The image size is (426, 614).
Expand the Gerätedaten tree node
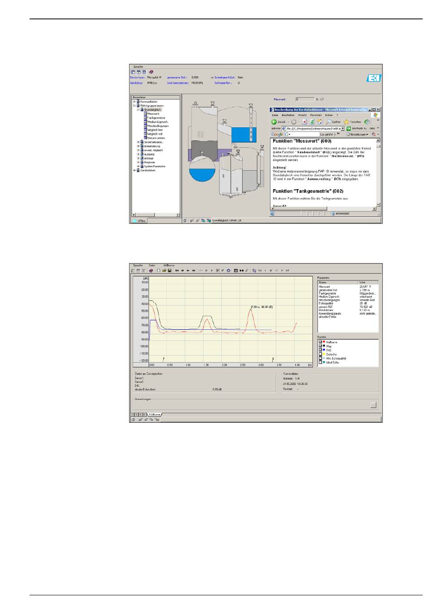pyautogui.click(x=134, y=170)
